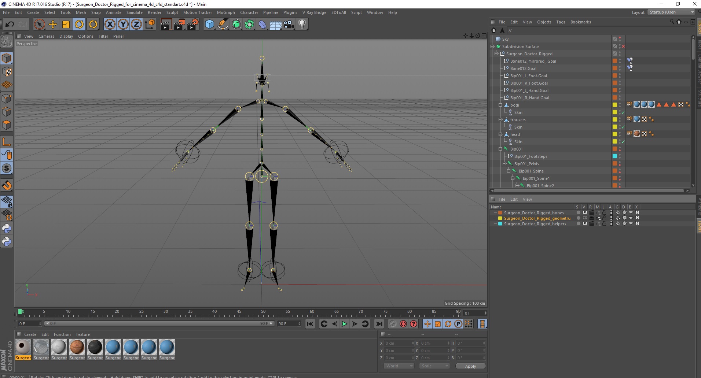Toggle visibility of Surgeon_Doctor_Rigged_bones layer

(x=585, y=212)
